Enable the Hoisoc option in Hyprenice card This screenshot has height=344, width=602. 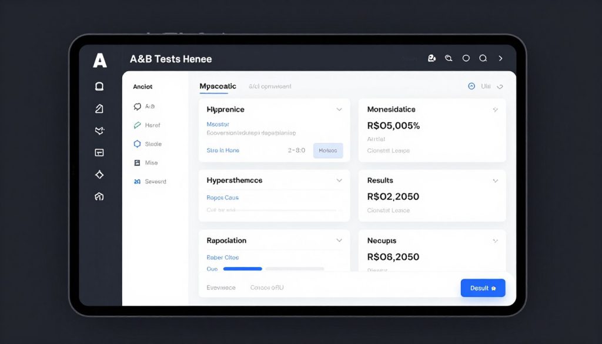[328, 151]
